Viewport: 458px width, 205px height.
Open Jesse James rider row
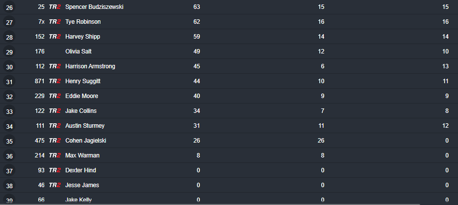(x=229, y=185)
